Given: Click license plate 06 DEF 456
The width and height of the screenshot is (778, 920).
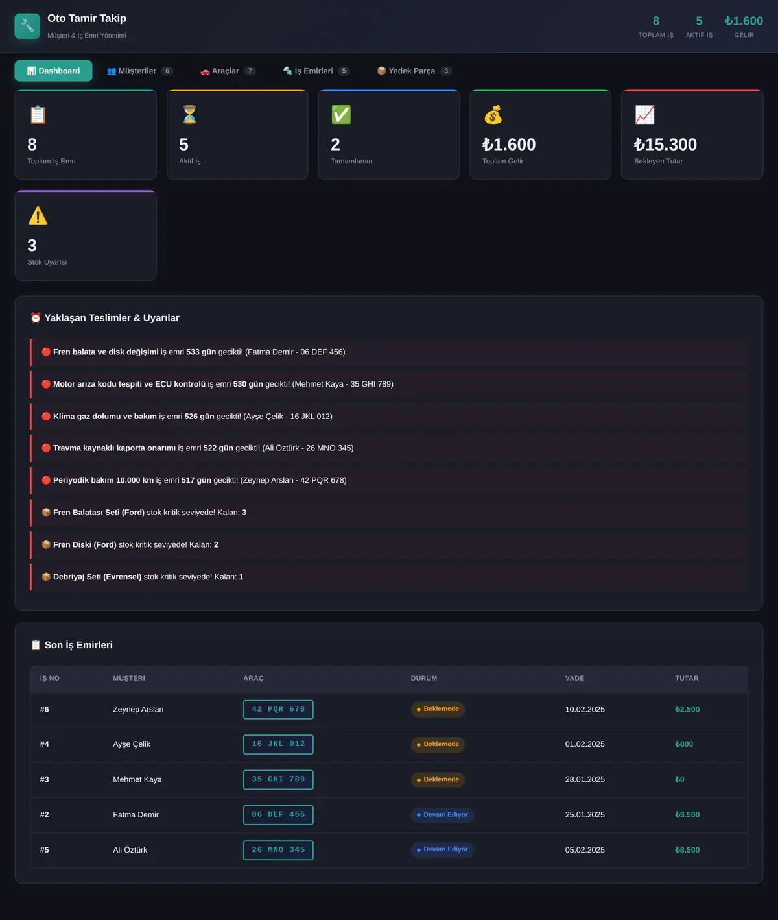Looking at the screenshot, I should (278, 815).
